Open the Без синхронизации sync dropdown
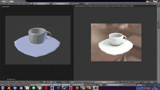Image resolution: width=160 pixels, height=90 pixels. click(x=92, y=85)
